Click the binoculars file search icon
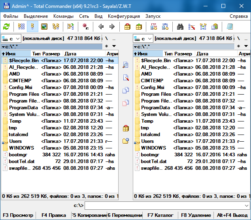 180,27
